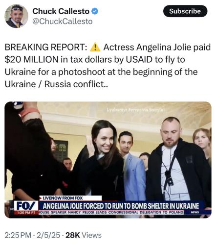
Task: Click the Nancy Pelosi delegation news ticker
Action: point(111,212)
